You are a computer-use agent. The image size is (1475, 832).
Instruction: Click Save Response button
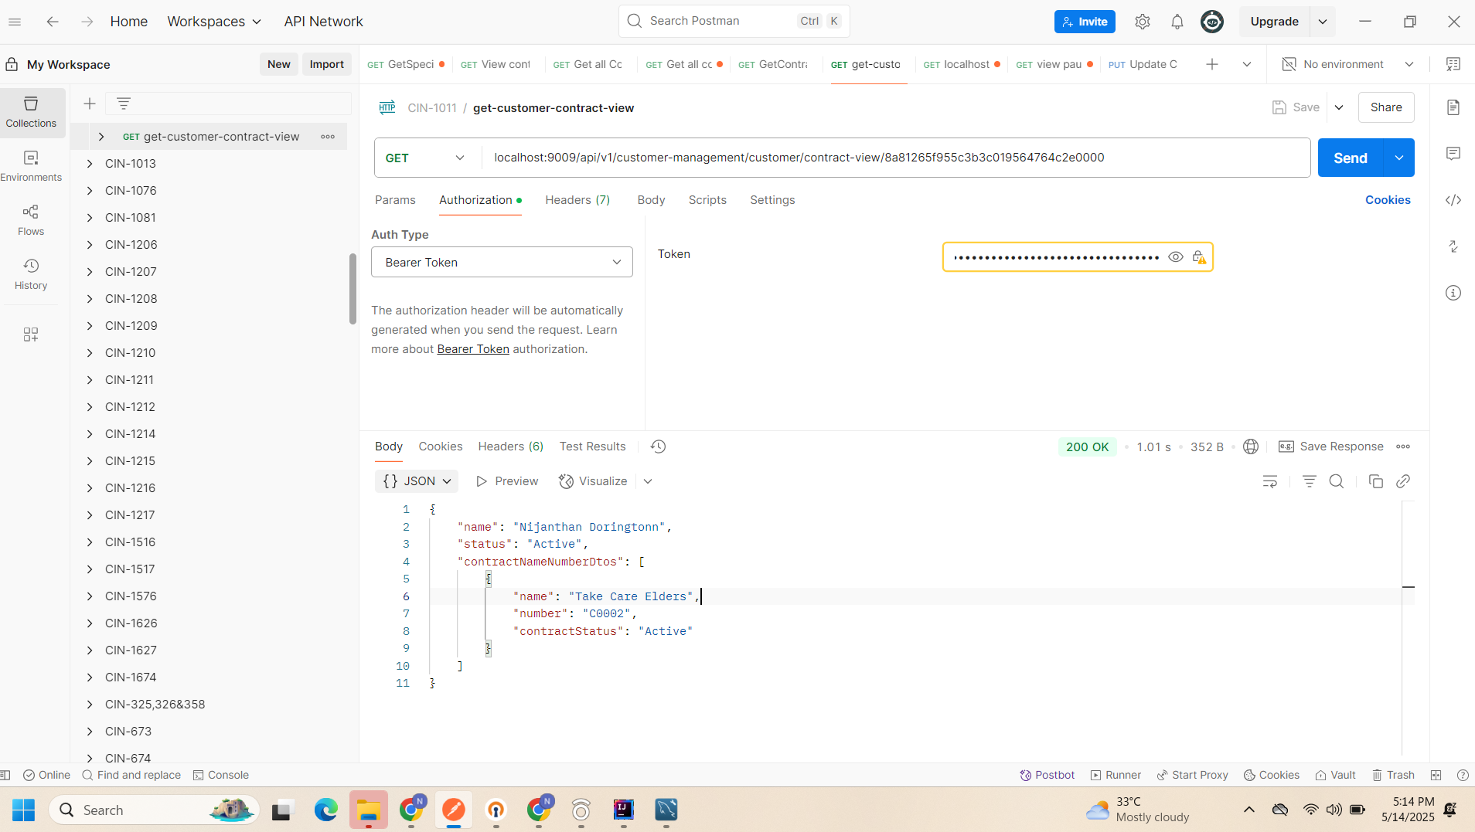(1331, 447)
